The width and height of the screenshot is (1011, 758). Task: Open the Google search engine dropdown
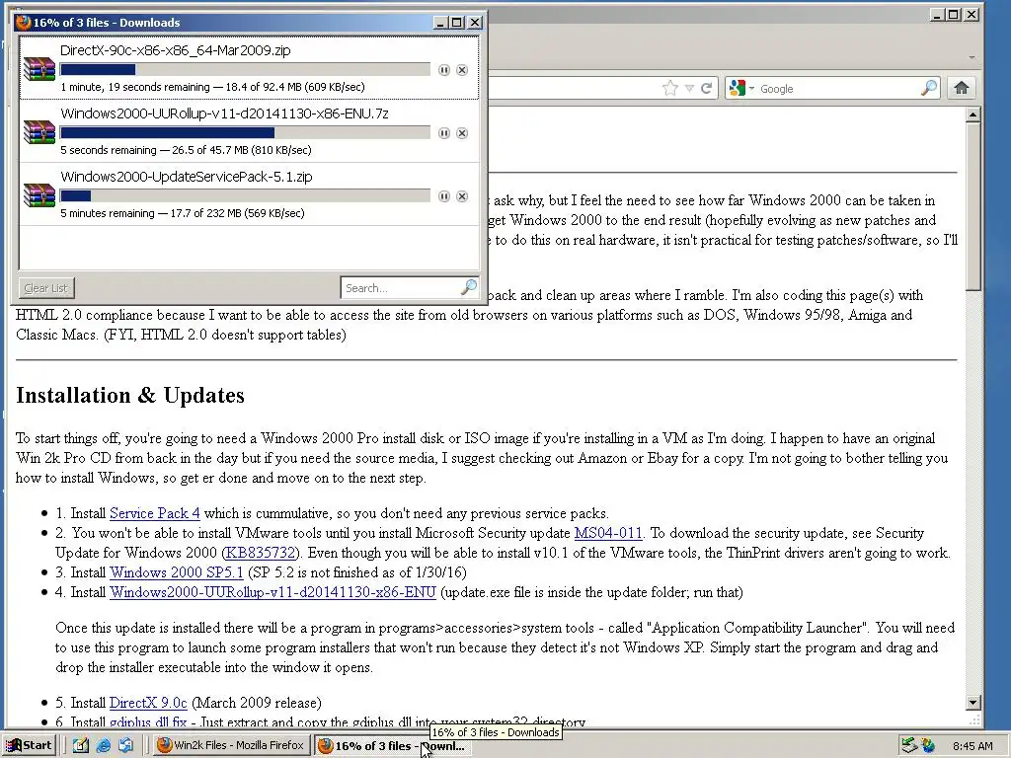point(740,88)
